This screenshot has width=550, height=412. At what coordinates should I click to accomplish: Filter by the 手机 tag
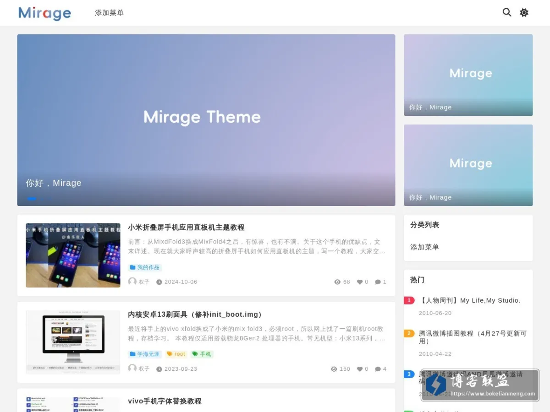pyautogui.click(x=202, y=354)
